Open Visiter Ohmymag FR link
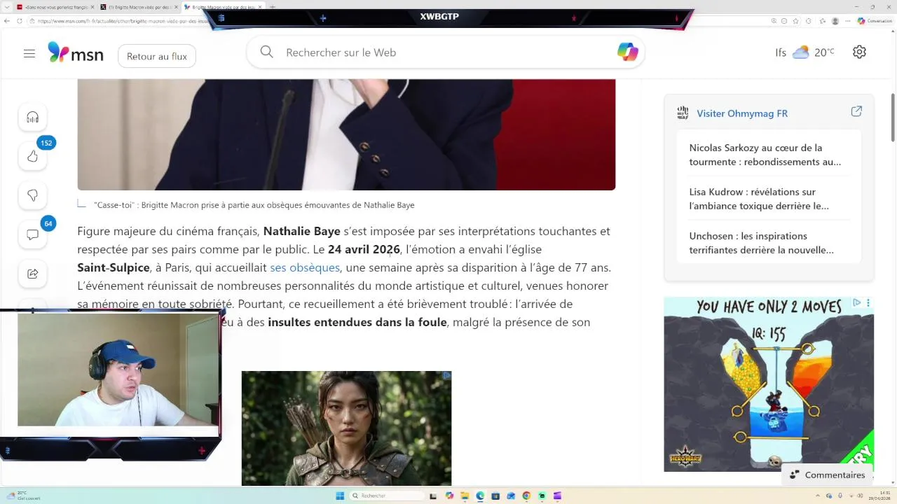This screenshot has width=897, height=504. coord(742,113)
